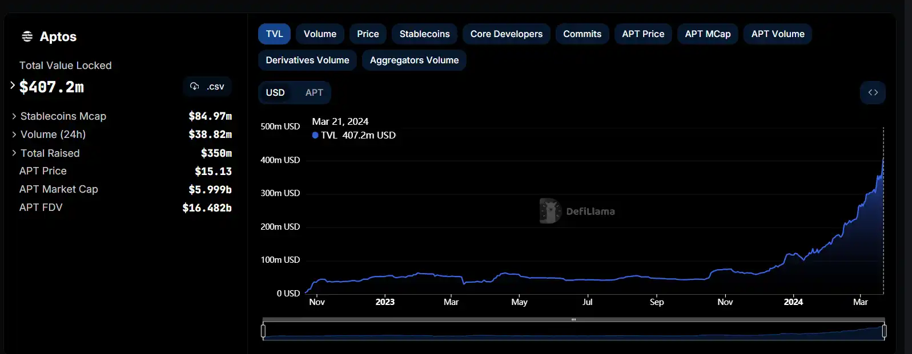
Task: Click the blue TVL legend dot
Action: coord(315,135)
